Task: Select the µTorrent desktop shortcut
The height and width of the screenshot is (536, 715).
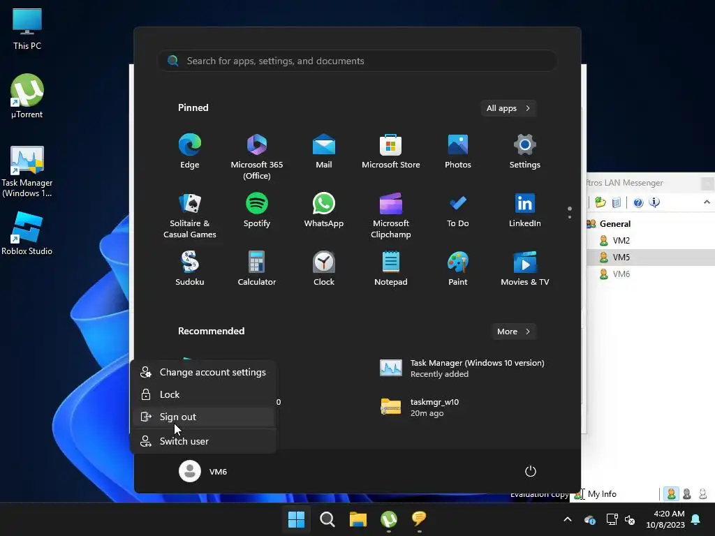Action: tap(27, 96)
